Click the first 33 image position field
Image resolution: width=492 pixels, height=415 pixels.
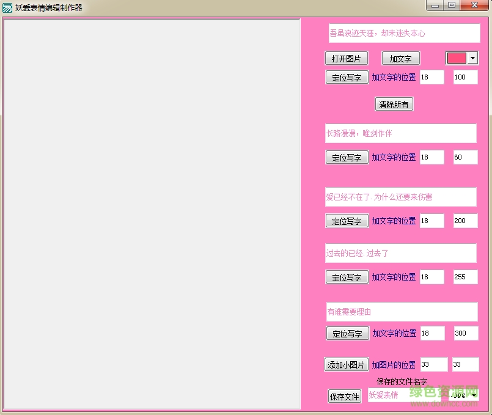tap(434, 364)
